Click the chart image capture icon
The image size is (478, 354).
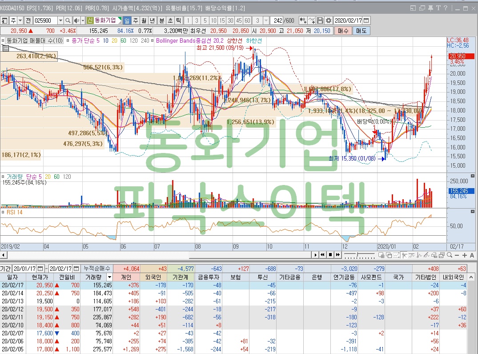click(442, 255)
